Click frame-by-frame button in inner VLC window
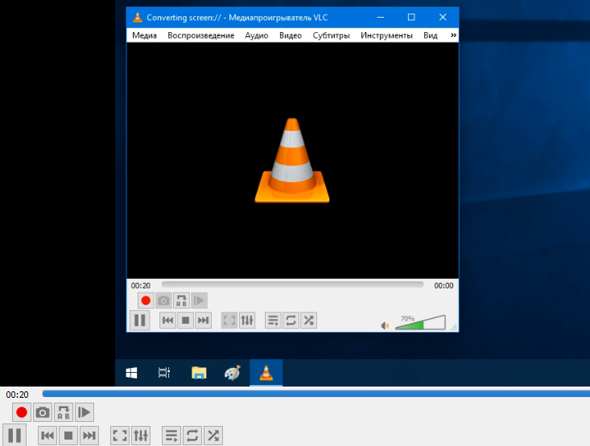The image size is (590, 446). click(199, 301)
